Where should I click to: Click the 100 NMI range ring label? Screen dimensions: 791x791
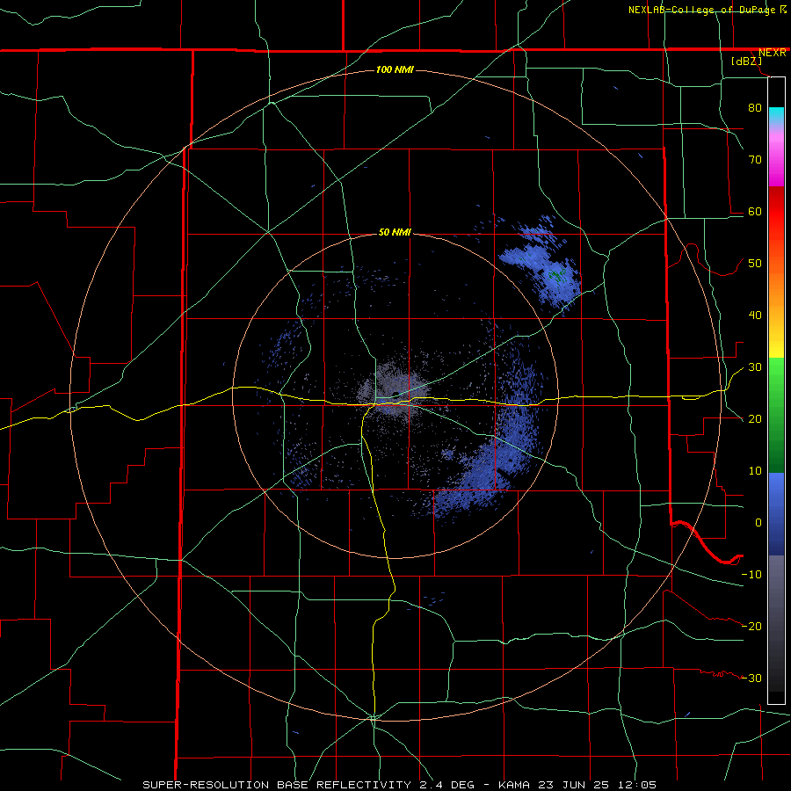(x=395, y=69)
